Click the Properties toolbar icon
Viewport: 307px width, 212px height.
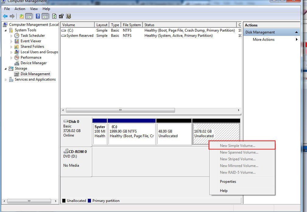click(x=61, y=16)
